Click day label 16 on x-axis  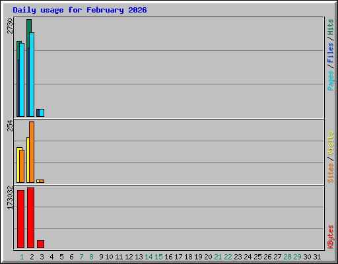[168, 257]
